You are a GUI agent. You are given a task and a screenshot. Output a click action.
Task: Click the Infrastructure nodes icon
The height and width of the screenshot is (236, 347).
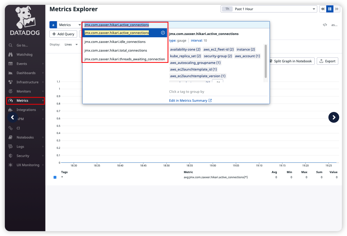coord(10,82)
